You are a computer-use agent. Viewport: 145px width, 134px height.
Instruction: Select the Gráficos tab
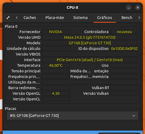tap(105, 18)
